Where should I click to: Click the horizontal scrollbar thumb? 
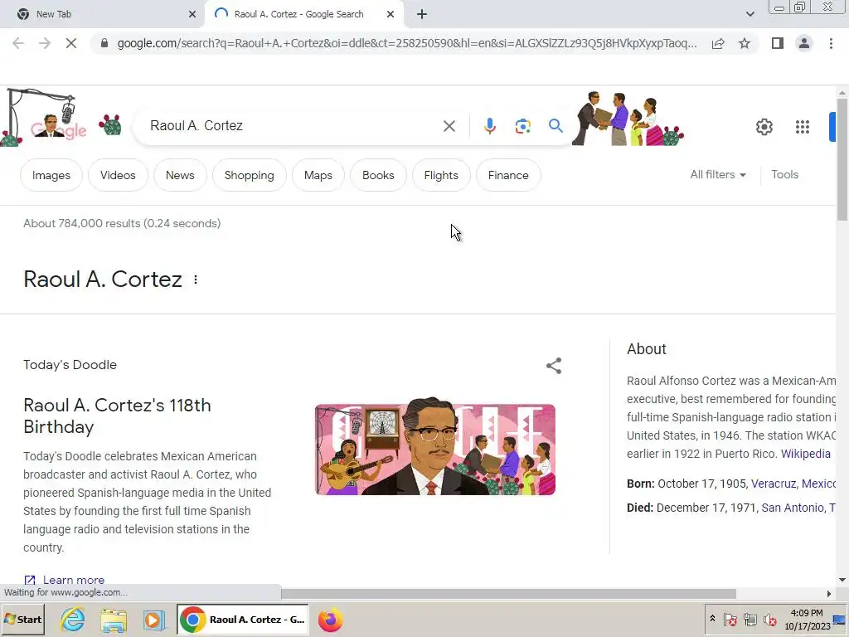(x=508, y=594)
